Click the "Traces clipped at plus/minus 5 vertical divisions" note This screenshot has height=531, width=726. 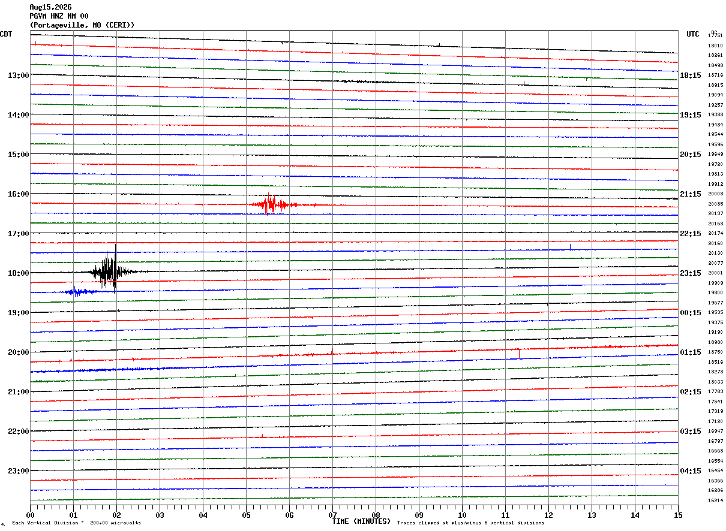470,523
